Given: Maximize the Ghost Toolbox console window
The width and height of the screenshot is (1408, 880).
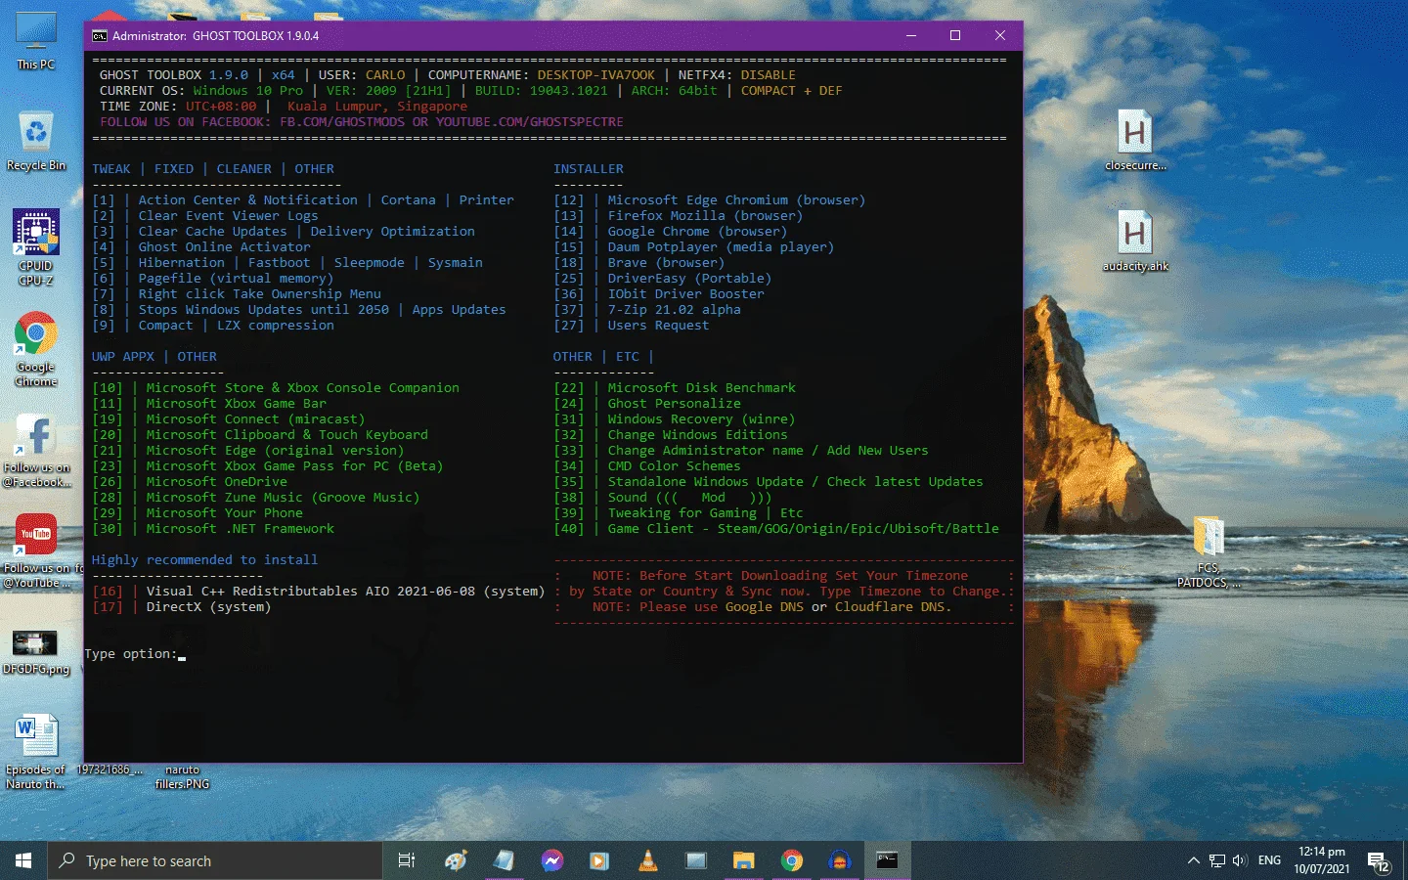Looking at the screenshot, I should (x=955, y=36).
